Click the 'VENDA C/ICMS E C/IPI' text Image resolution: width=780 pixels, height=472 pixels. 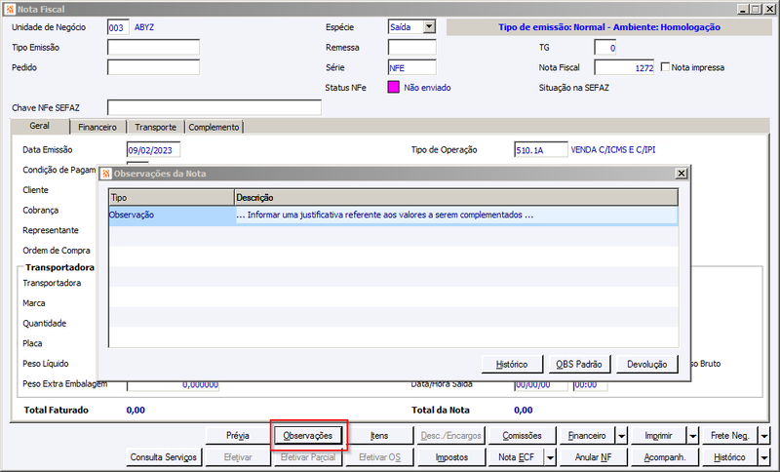coord(613,150)
